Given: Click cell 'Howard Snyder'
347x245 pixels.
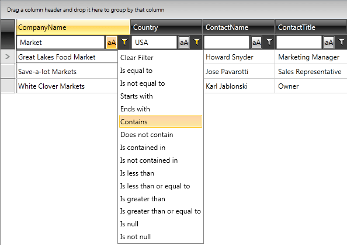Looking at the screenshot, I should [239, 57].
